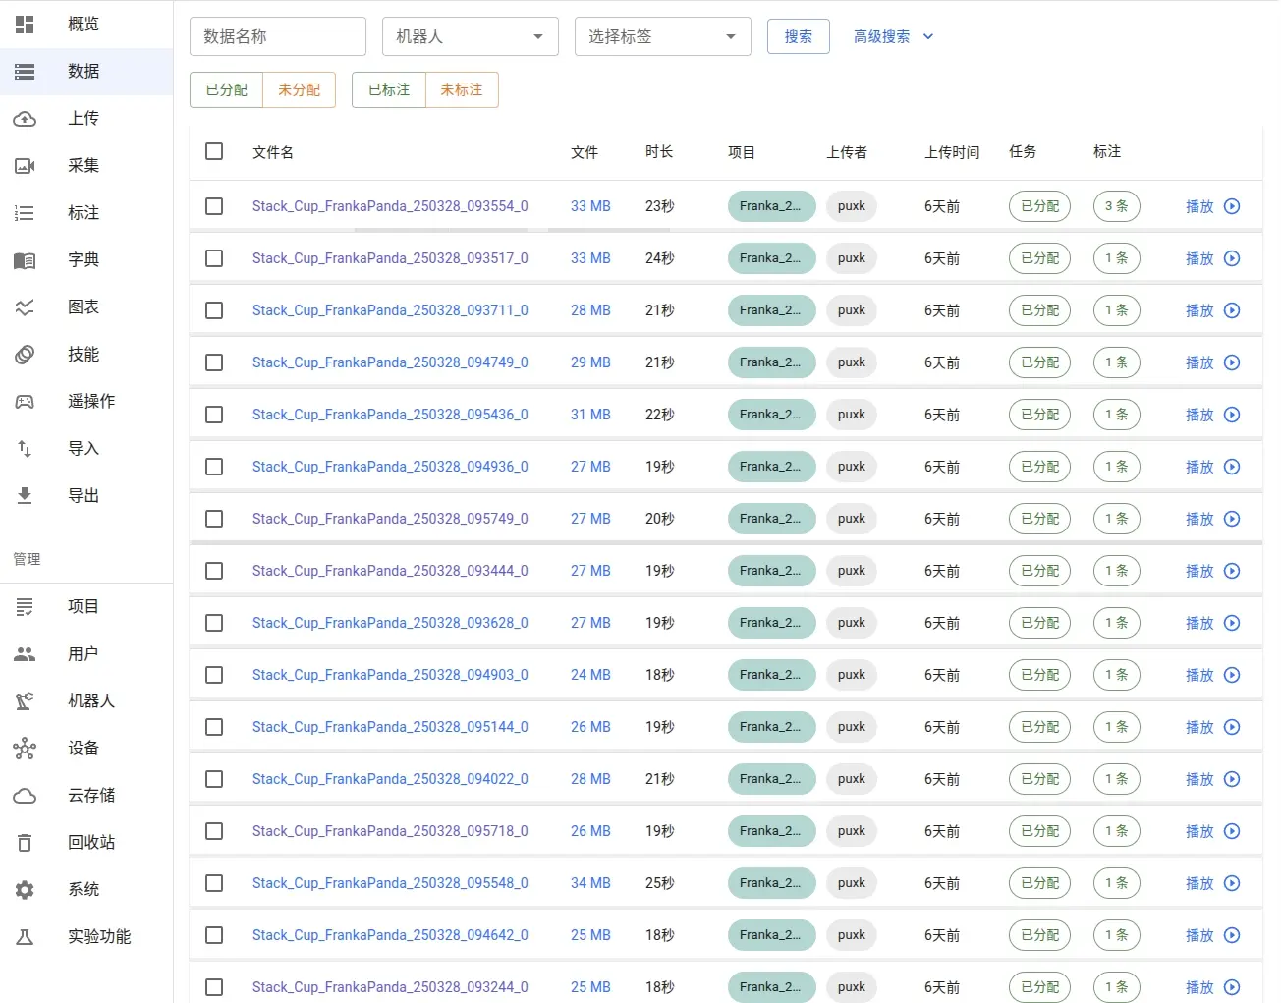Click the 用户 users icon

25,653
